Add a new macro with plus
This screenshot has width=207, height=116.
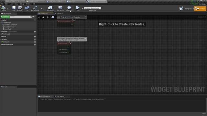[x=35, y=36]
